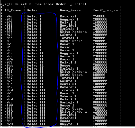Select the H095 ID cell
The height and width of the screenshot is (128, 135).
[8, 96]
